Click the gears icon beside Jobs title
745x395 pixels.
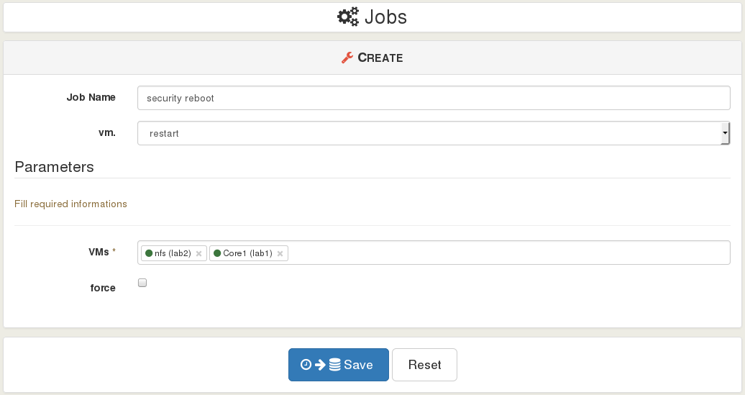pyautogui.click(x=348, y=17)
